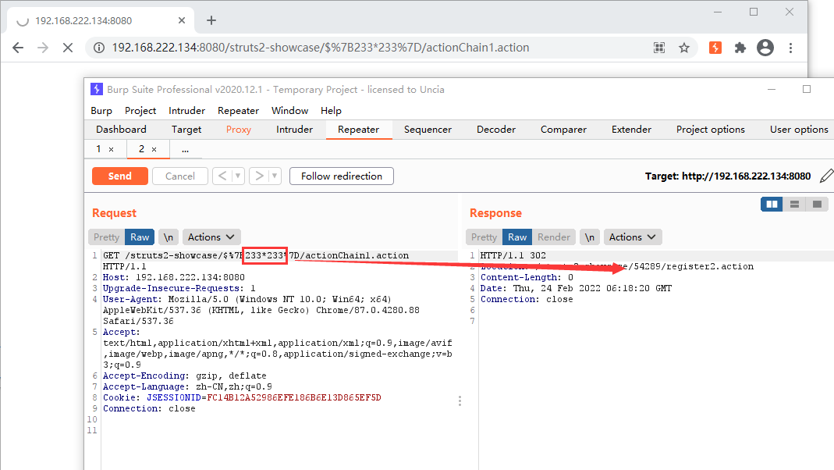Switch to the Proxy tab
The width and height of the screenshot is (834, 470).
click(238, 130)
